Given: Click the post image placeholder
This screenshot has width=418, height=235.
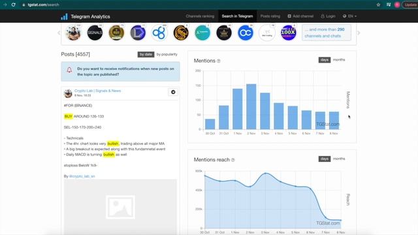Looking at the screenshot, I should click(120, 207).
